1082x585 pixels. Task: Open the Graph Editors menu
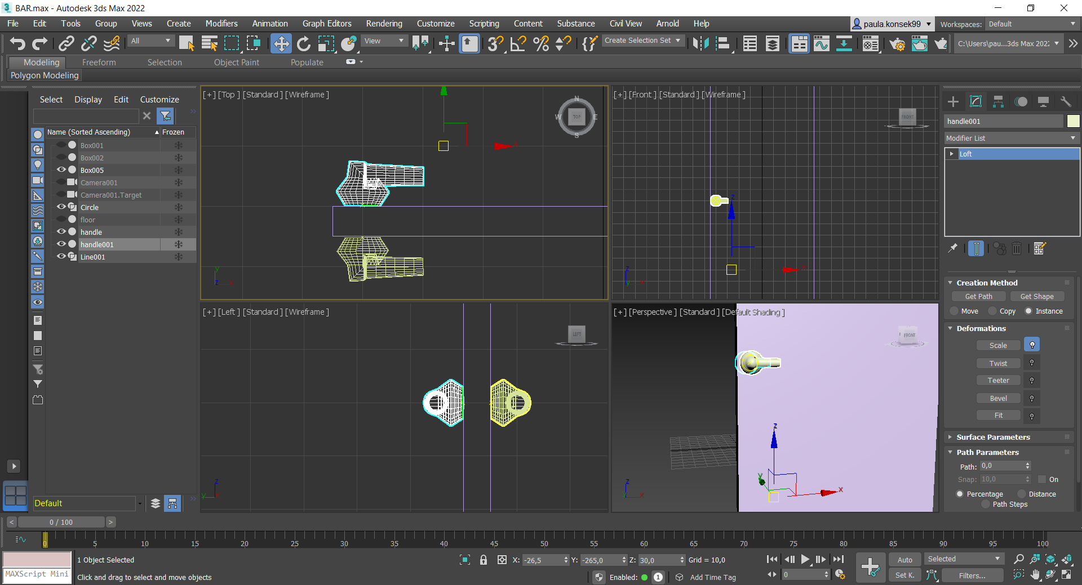327,24
